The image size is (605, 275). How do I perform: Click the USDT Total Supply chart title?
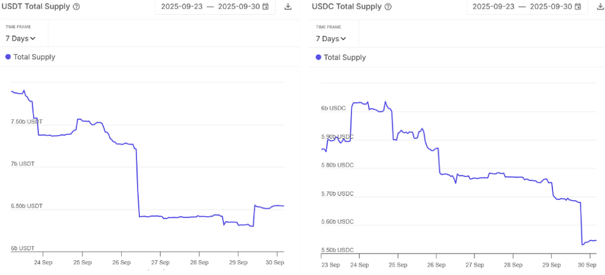36,6
